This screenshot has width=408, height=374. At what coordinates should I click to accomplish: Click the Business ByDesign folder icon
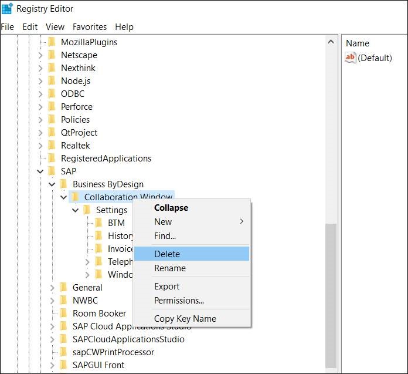tap(64, 184)
